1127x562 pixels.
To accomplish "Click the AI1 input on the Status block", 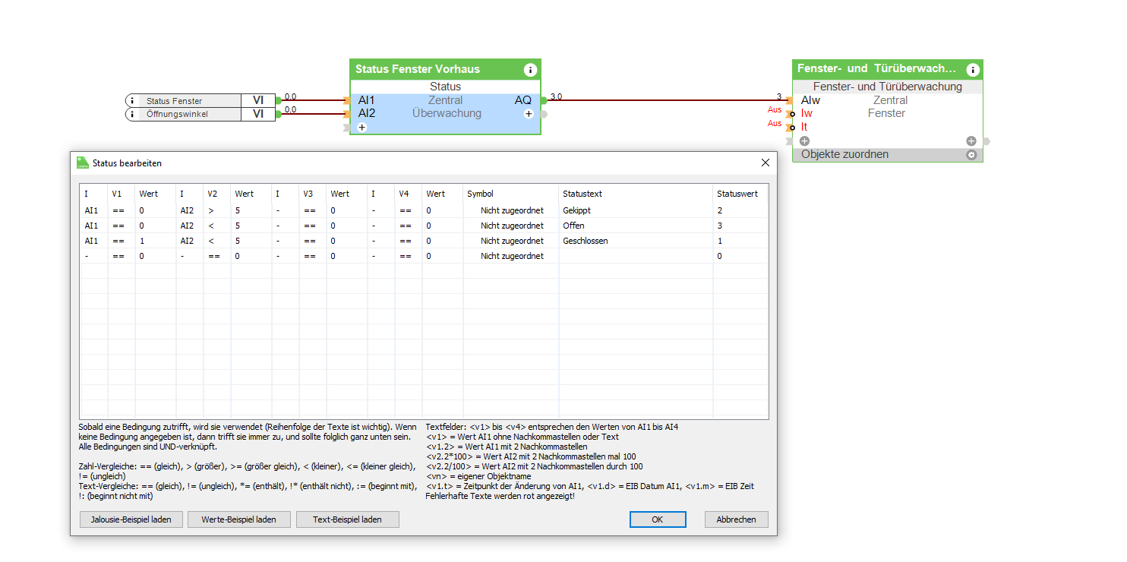I will 366,100.
